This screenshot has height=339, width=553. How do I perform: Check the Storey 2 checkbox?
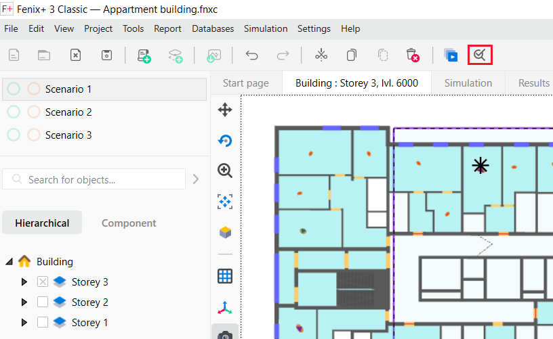pyautogui.click(x=43, y=302)
